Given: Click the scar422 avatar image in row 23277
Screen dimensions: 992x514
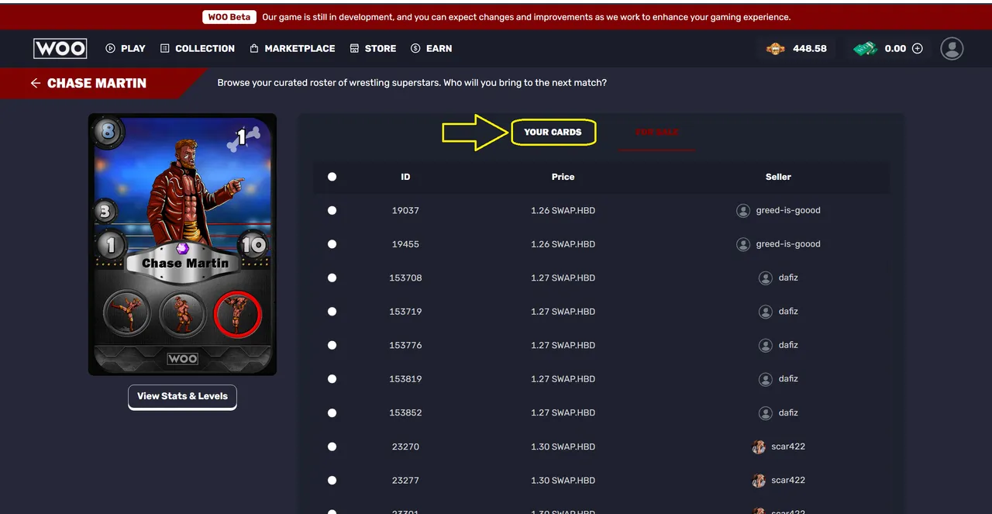Looking at the screenshot, I should tap(759, 480).
